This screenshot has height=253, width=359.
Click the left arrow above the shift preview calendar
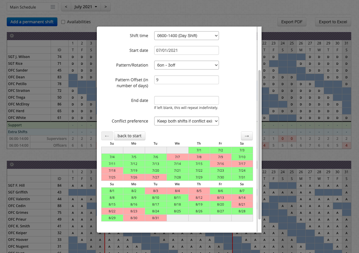click(x=107, y=136)
